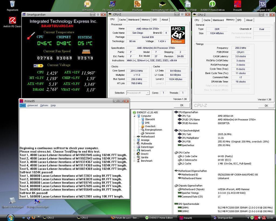Click the heatsink fan speed icon in Smartguardian
This screenshot has width=276, height=221.
(x=86, y=51)
